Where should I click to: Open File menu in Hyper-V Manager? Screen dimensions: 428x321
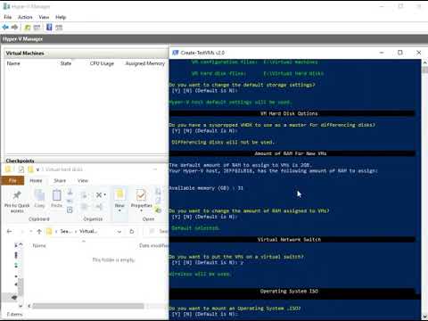point(8,17)
